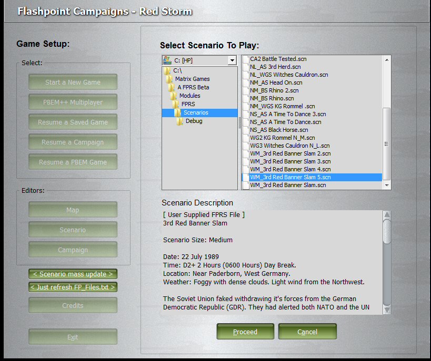Image resolution: width=431 pixels, height=361 pixels.
Task: Click description scroll down arrow
Action: [x=387, y=310]
